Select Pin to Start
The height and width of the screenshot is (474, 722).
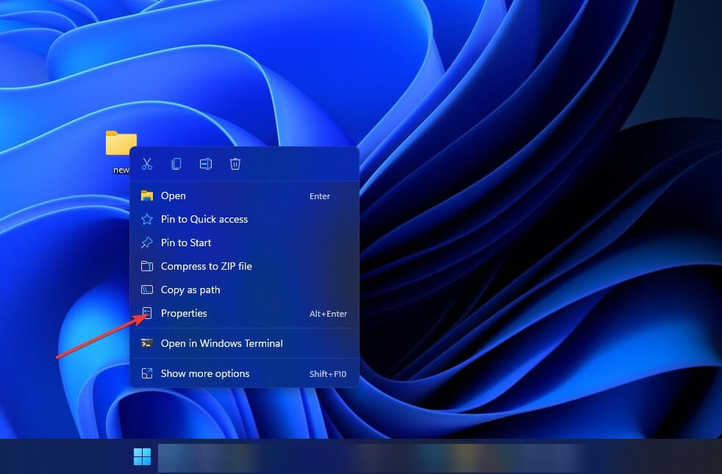click(245, 243)
